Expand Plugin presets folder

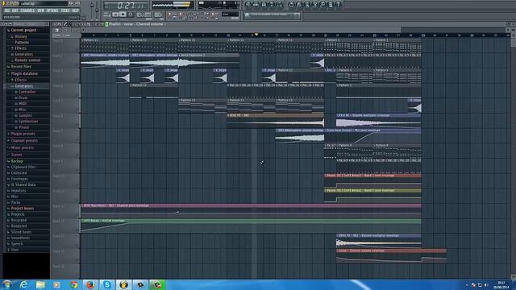23,134
